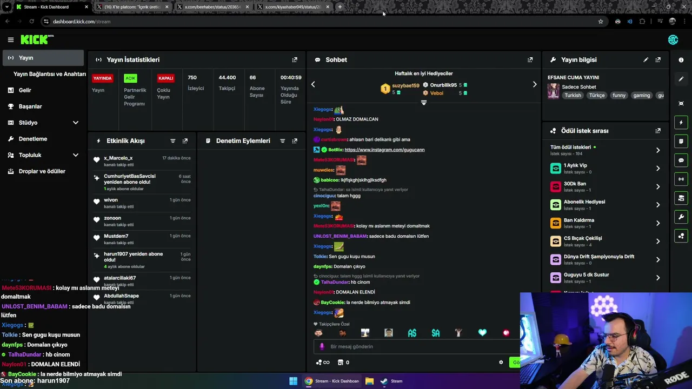Open File Explorer from taskbar
This screenshot has width=692, height=389.
369,381
